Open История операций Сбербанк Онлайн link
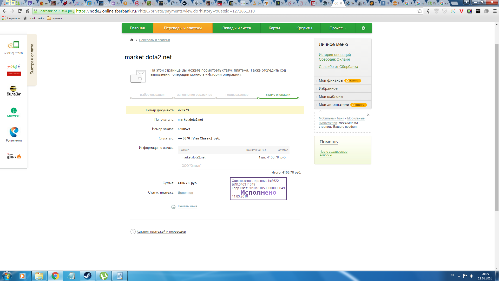499x281 pixels. (x=335, y=57)
